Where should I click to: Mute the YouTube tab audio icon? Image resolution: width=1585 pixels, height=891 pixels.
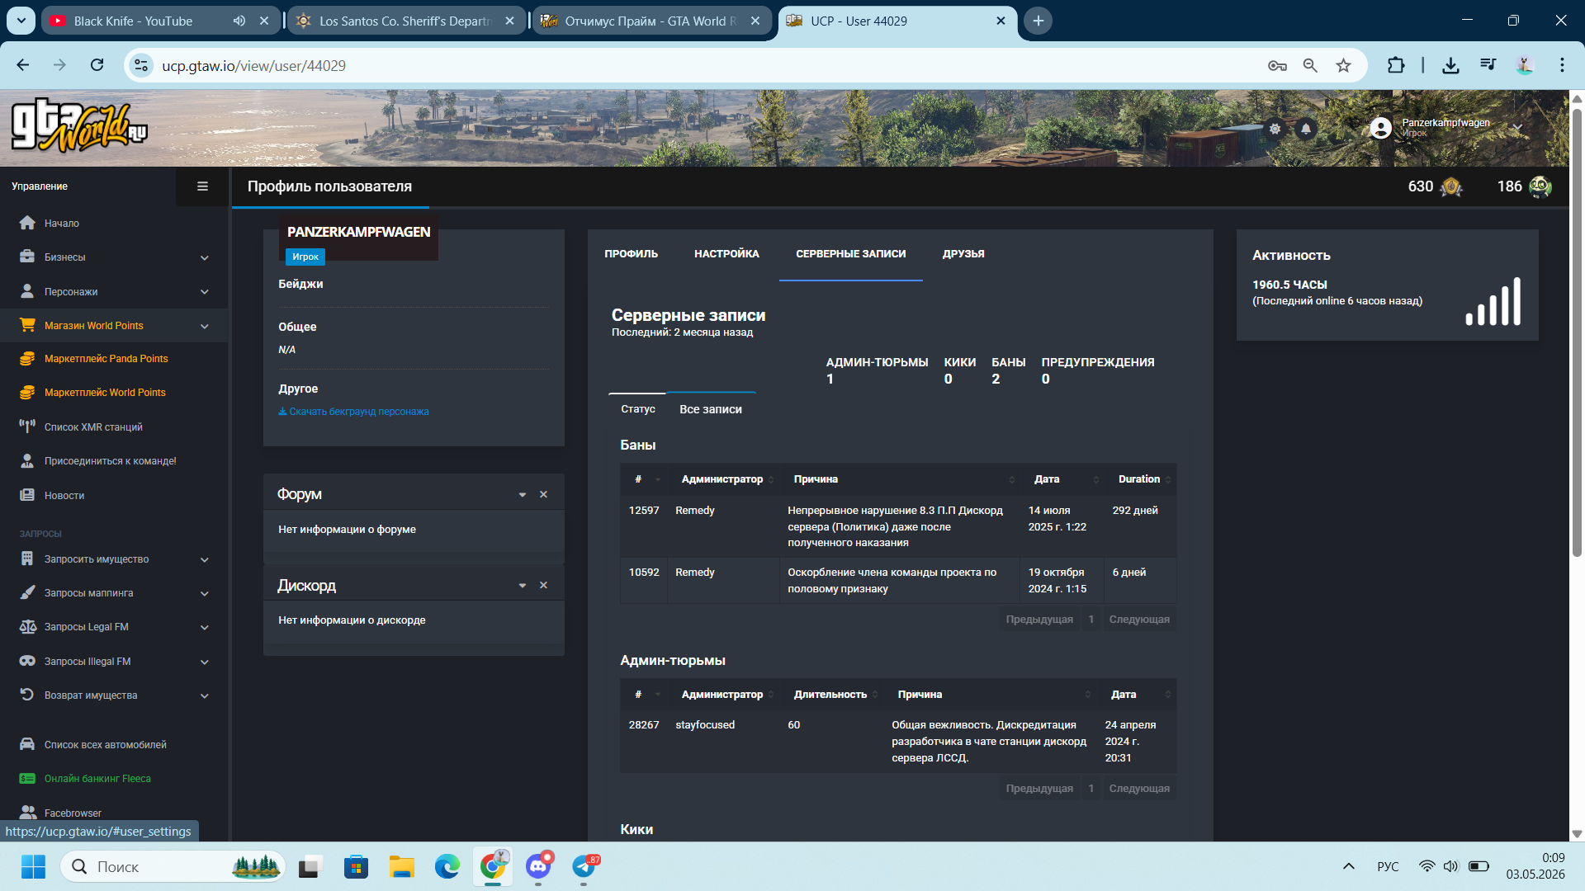(239, 21)
